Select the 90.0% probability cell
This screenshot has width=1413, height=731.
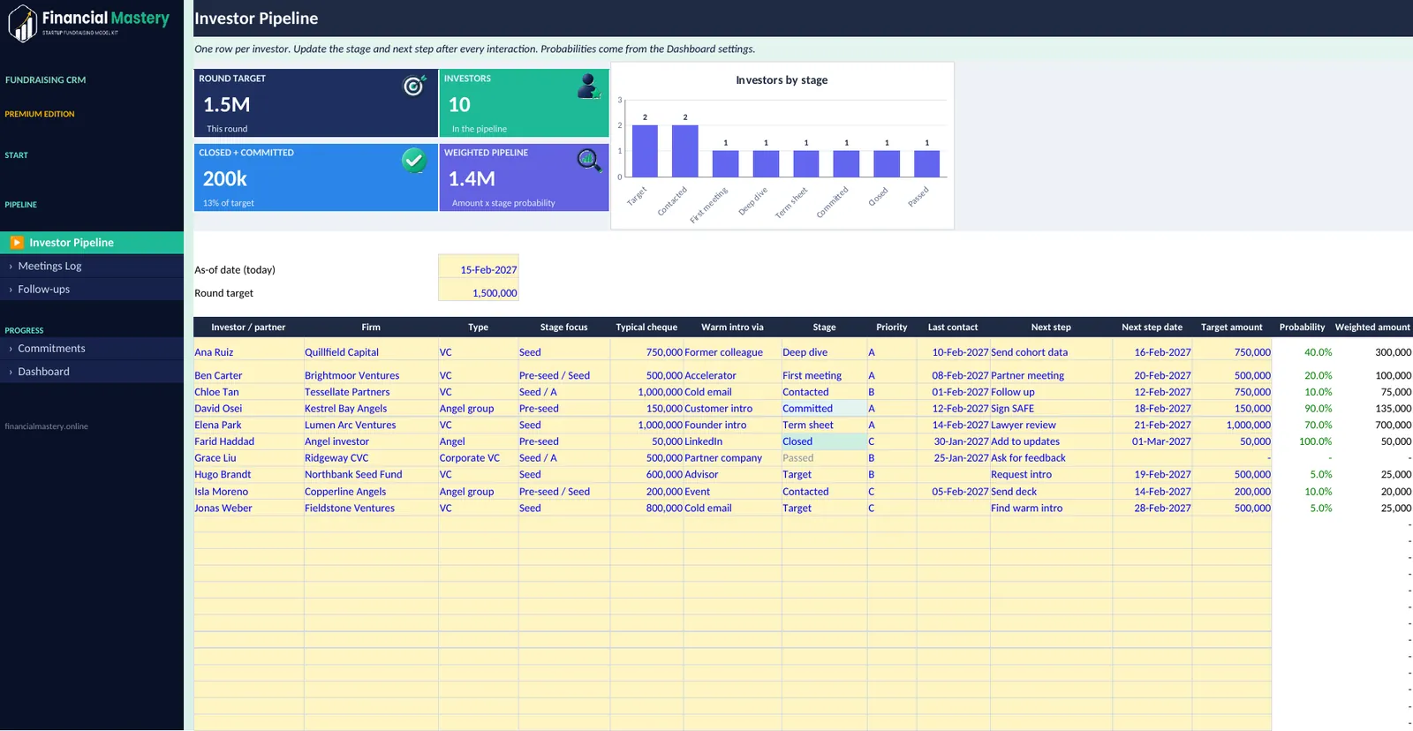coord(1303,409)
